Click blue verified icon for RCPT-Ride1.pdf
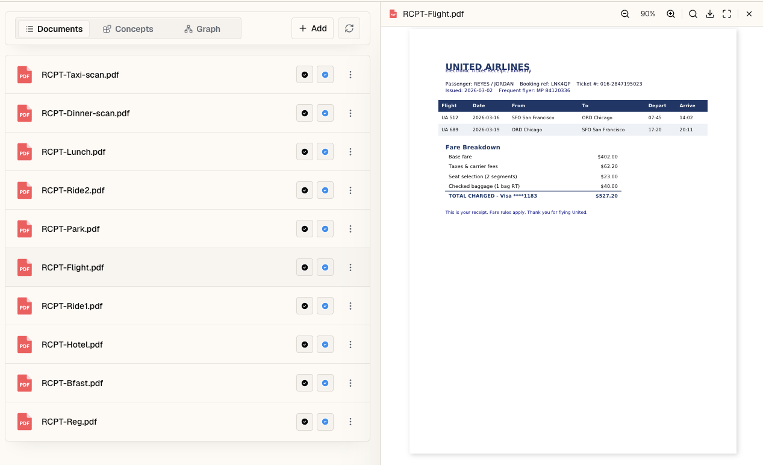This screenshot has width=763, height=465. click(x=325, y=306)
